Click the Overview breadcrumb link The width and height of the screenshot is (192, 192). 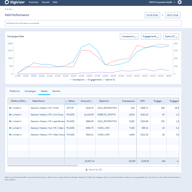tap(8, 9)
